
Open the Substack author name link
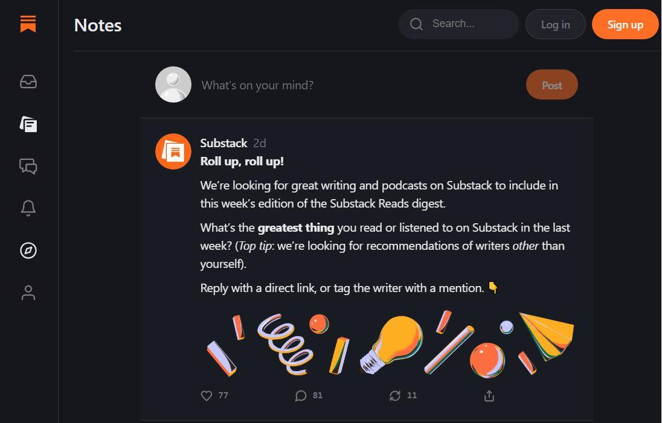coord(223,143)
